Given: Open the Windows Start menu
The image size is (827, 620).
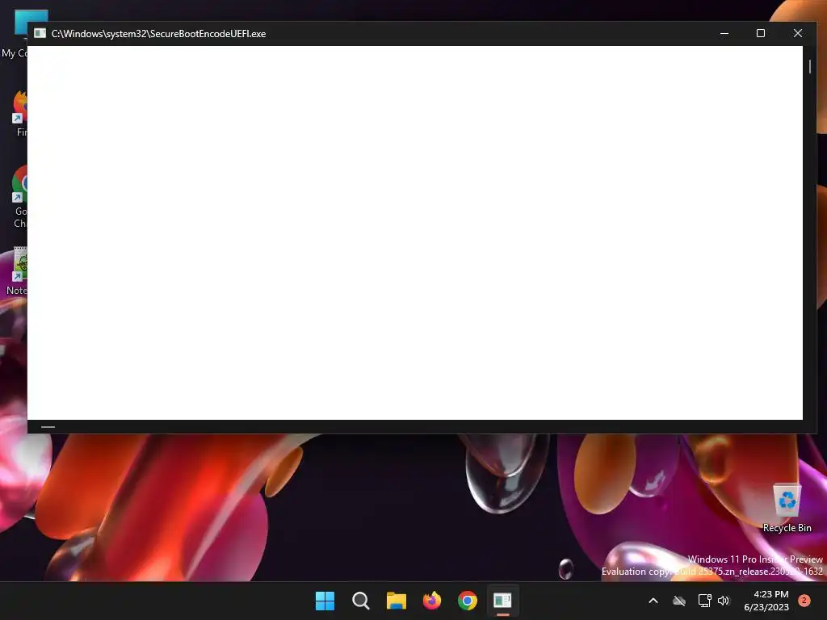Looking at the screenshot, I should 325,601.
